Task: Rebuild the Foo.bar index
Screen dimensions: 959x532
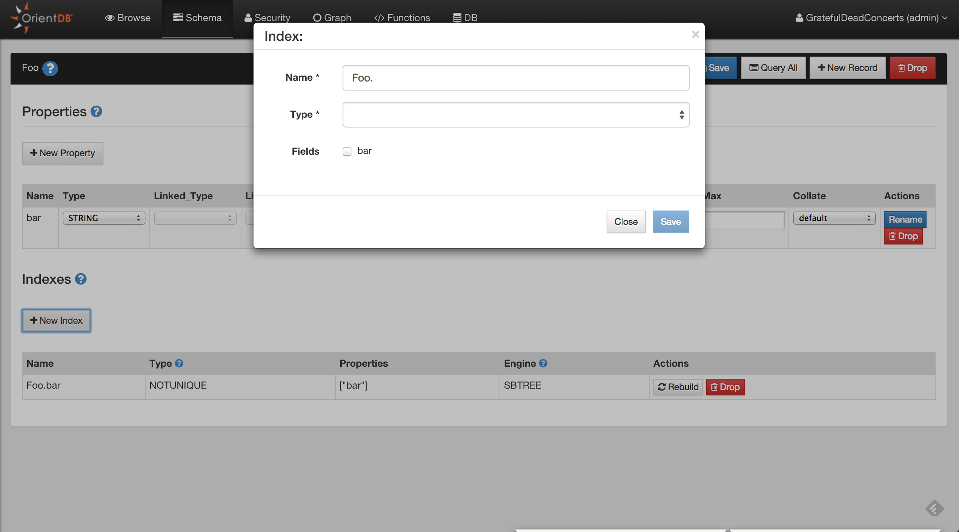Action: 678,387
